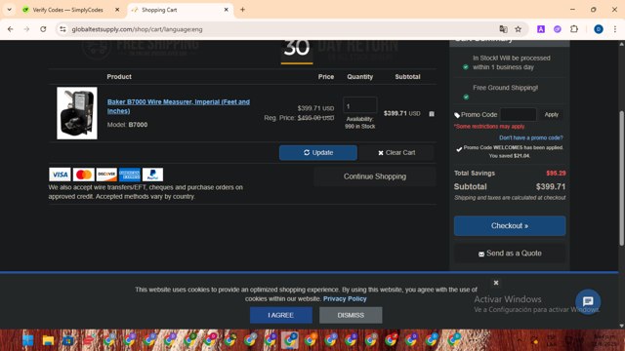
Task: Open the live chat bubble
Action: point(588,301)
